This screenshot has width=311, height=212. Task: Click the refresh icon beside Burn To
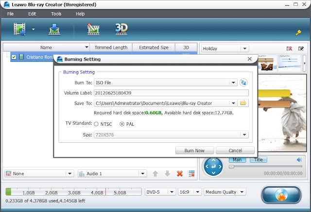pyautogui.click(x=243, y=83)
